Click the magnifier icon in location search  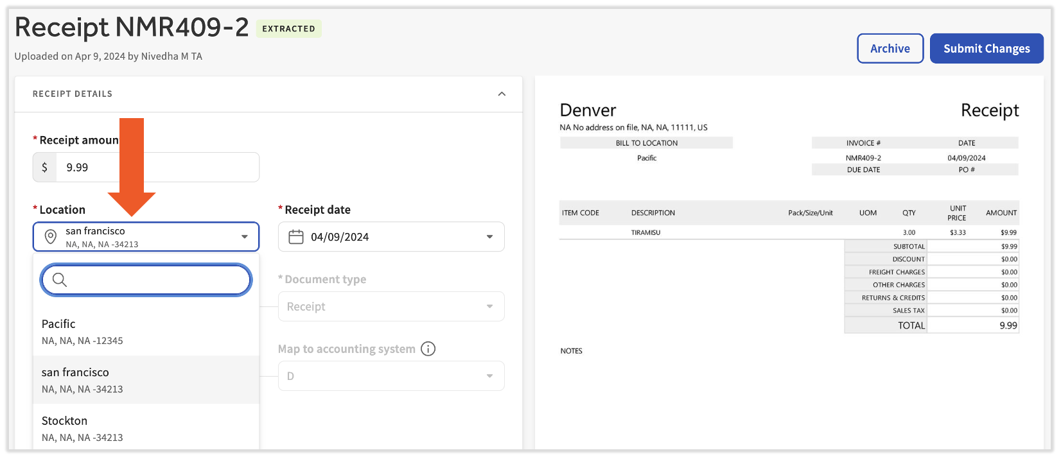point(60,280)
